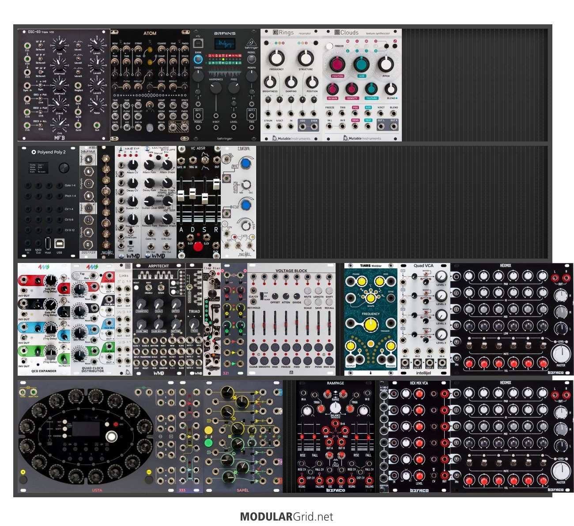Click the blue ONSET knob on Contour
This screenshot has width=574, height=526.
tap(246, 164)
